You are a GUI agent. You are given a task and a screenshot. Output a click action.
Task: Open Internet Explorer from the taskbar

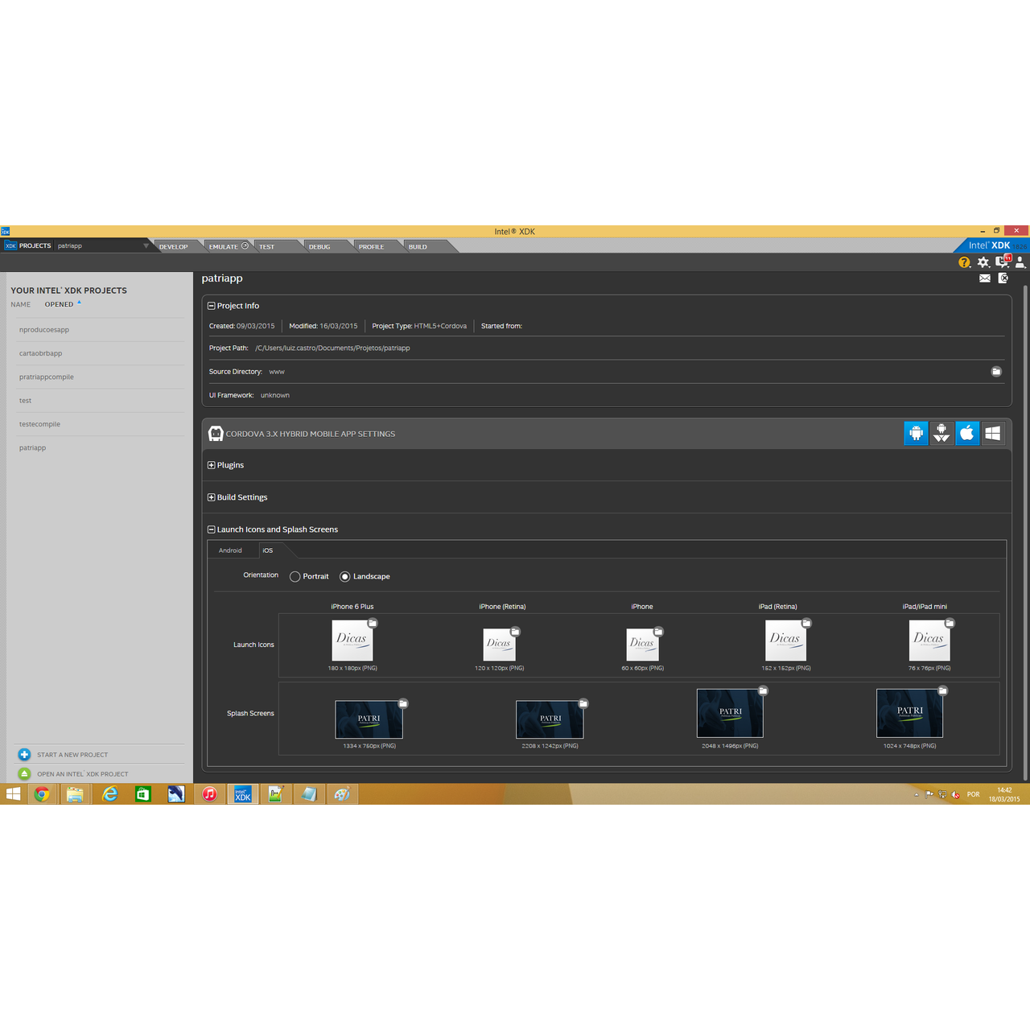[x=109, y=794]
